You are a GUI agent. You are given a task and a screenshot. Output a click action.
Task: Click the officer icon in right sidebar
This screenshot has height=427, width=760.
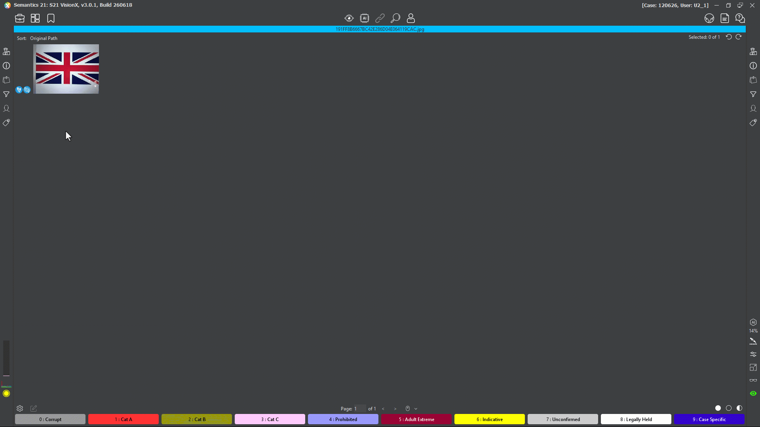753,51
